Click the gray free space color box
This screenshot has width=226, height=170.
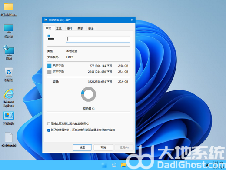pos(50,72)
